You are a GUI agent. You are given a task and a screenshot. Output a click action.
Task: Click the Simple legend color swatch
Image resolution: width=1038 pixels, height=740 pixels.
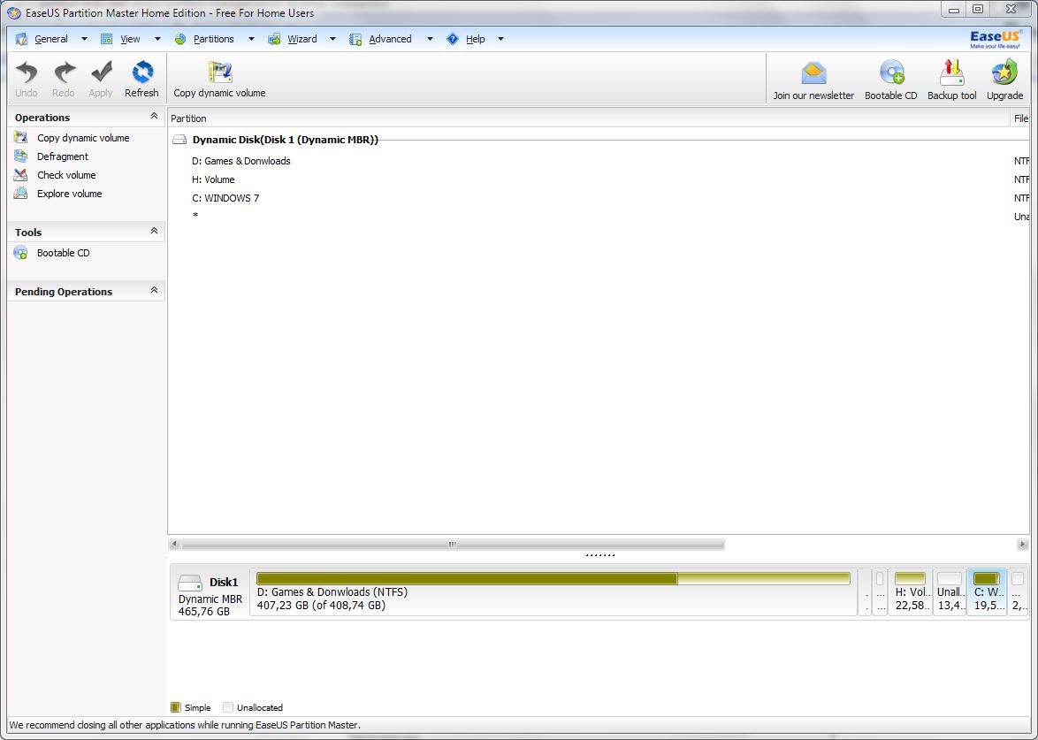175,707
